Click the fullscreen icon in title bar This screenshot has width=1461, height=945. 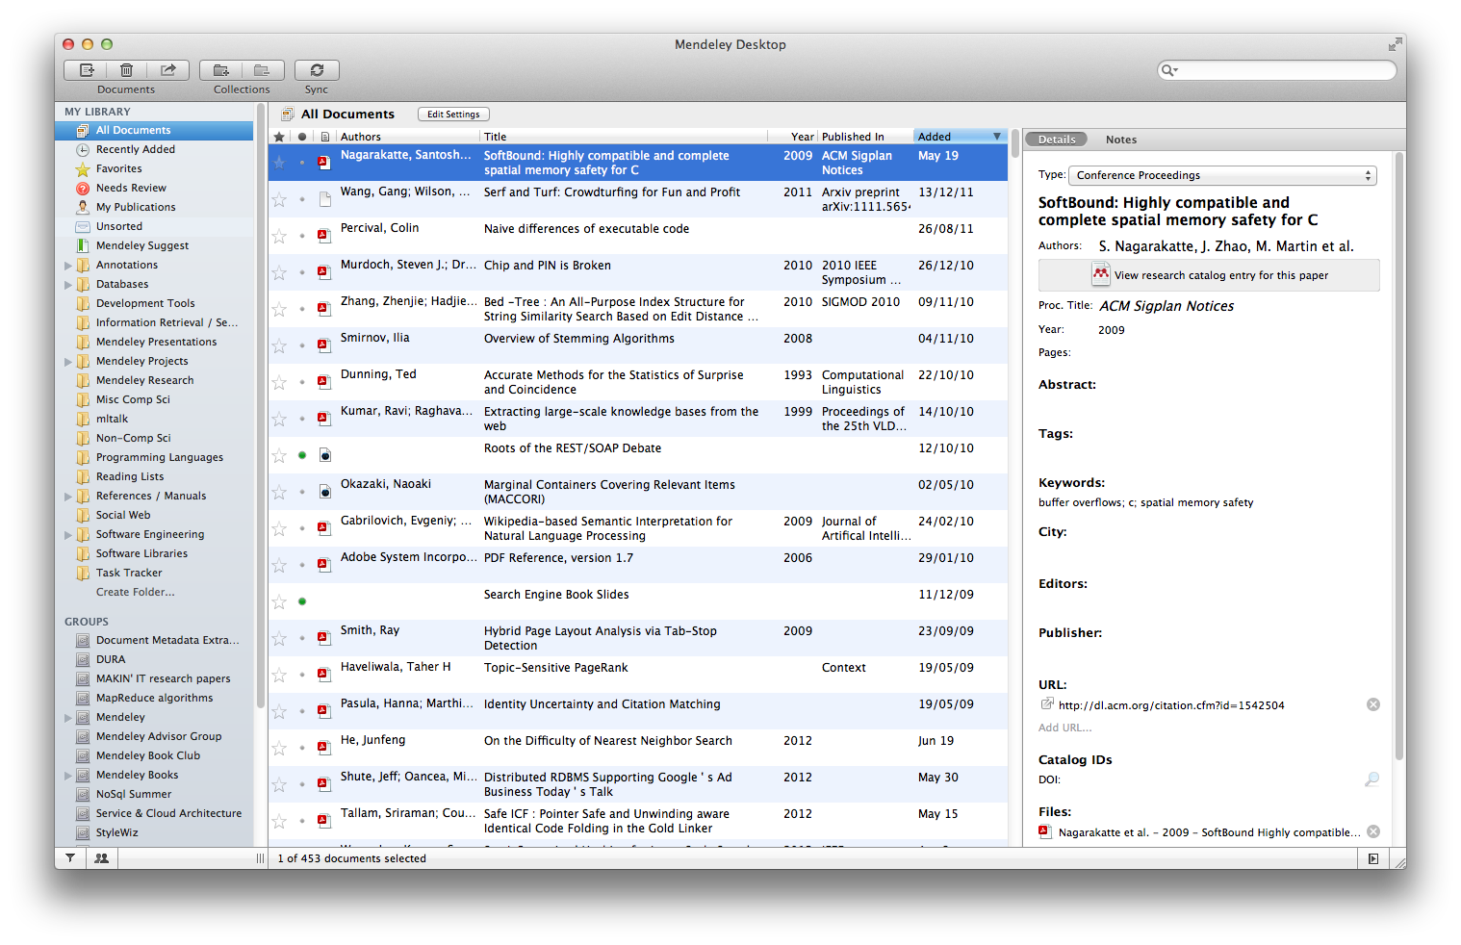pyautogui.click(x=1395, y=44)
